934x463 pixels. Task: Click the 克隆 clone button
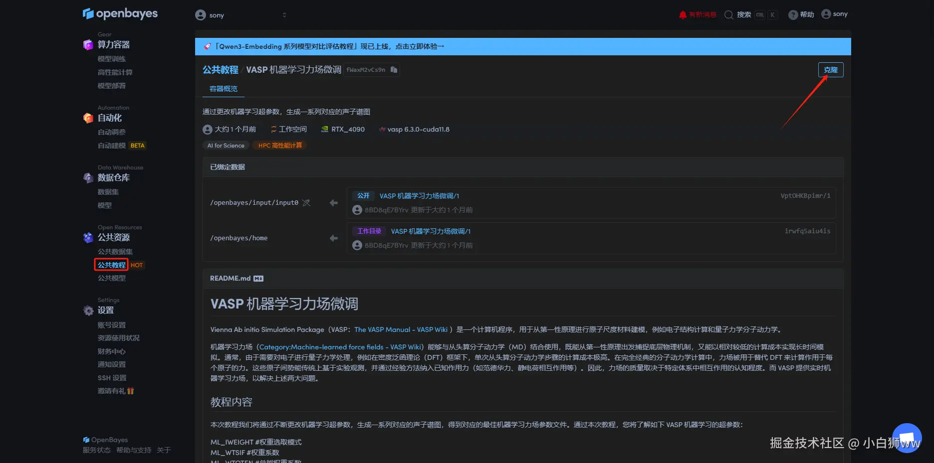(x=831, y=70)
